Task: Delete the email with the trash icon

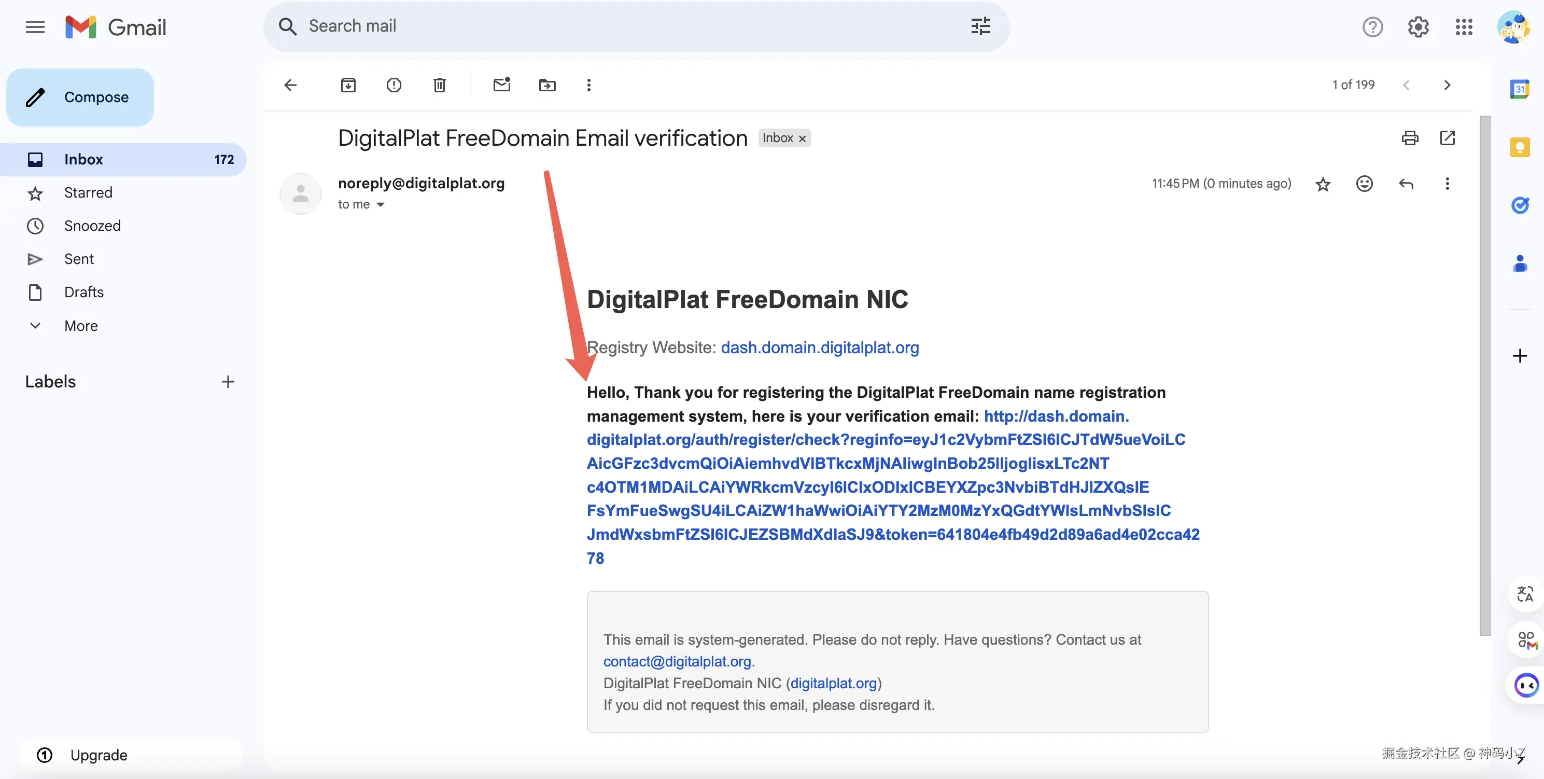Action: tap(439, 85)
